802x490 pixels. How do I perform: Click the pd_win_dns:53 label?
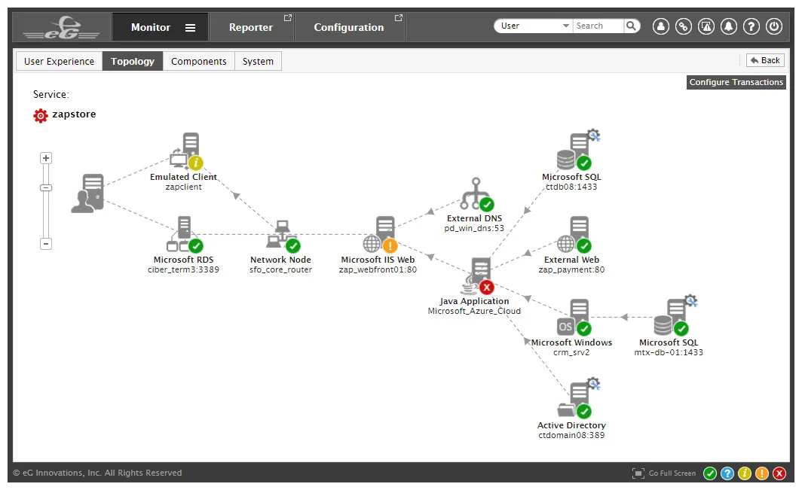pos(474,228)
